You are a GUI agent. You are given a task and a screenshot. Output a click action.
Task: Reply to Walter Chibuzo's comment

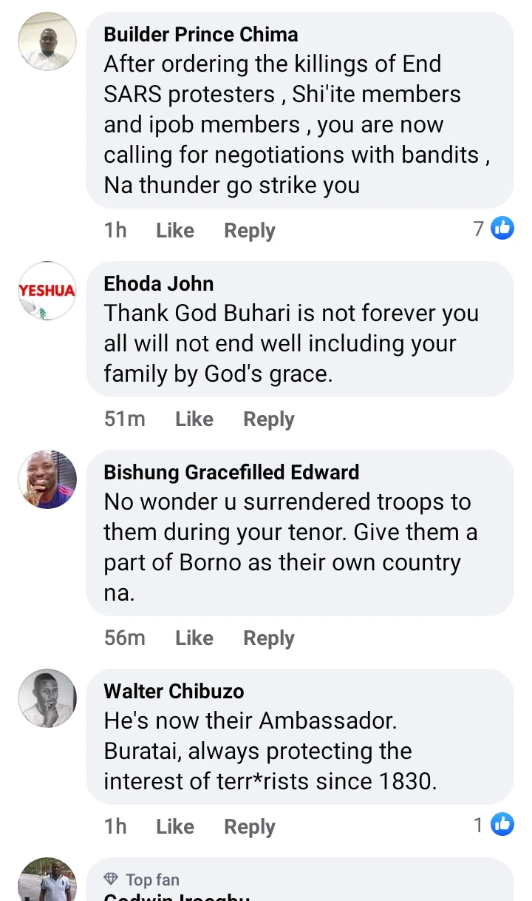[249, 827]
